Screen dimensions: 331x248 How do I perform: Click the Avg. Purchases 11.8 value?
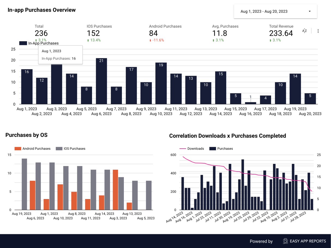[x=219, y=33]
